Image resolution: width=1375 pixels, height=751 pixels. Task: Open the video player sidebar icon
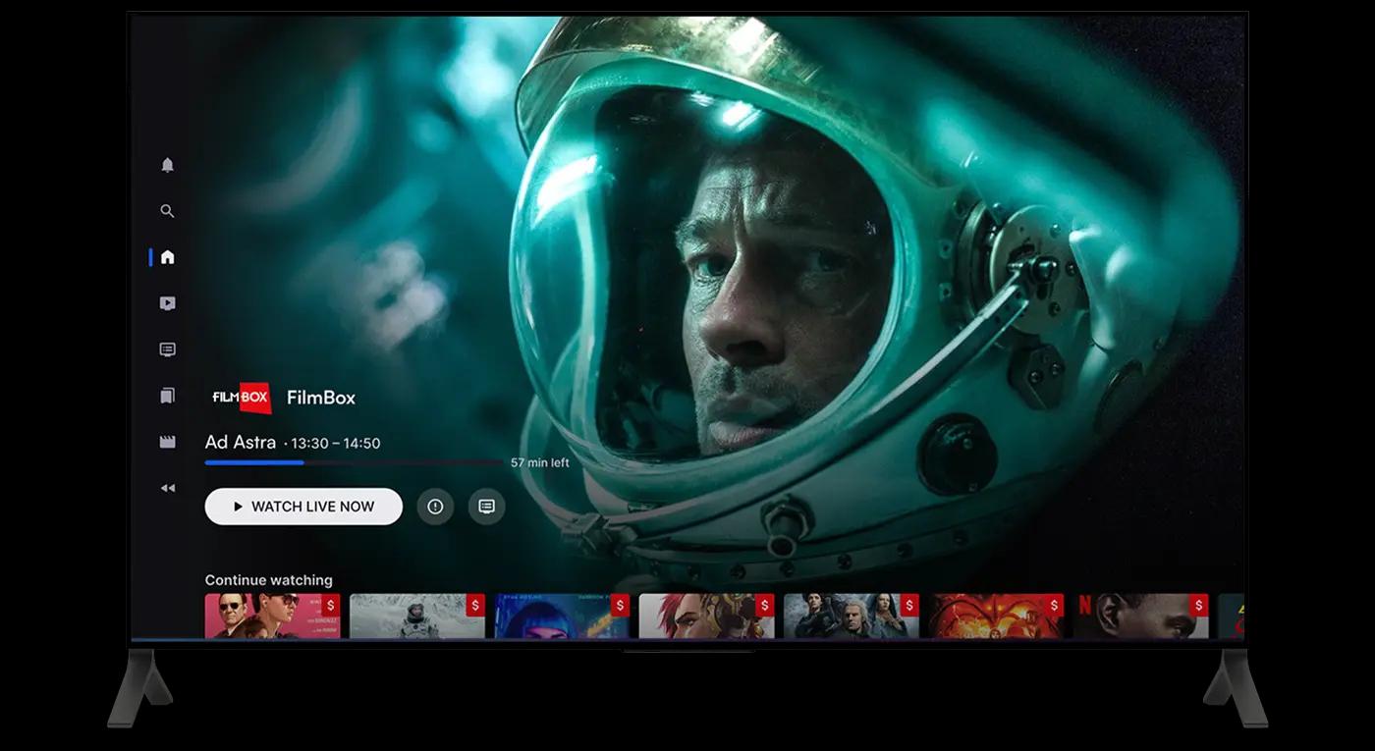click(167, 303)
